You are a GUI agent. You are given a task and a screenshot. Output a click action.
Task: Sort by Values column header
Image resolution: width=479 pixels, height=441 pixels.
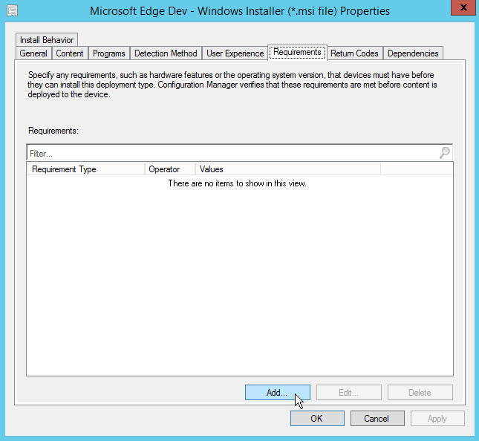pyautogui.click(x=287, y=169)
